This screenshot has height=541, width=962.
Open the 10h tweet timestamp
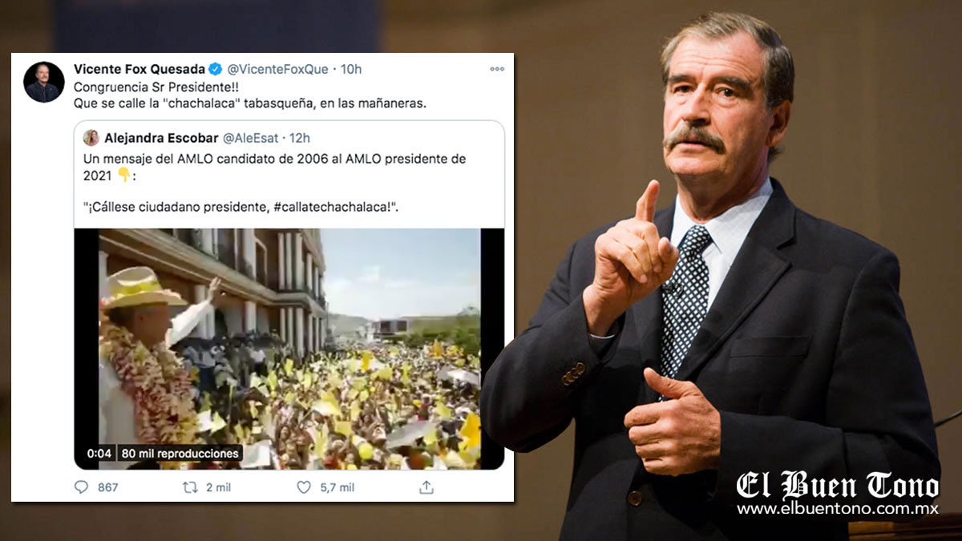click(351, 69)
